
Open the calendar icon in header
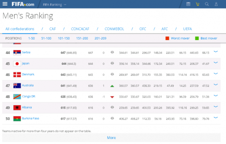coord(188,4)
